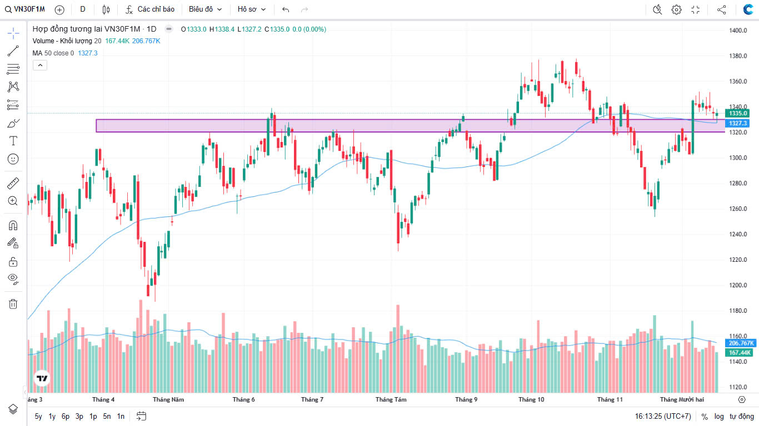Screen dimensions: 759x426
Task: Toggle lock all drawing tools
Action: pyautogui.click(x=13, y=261)
